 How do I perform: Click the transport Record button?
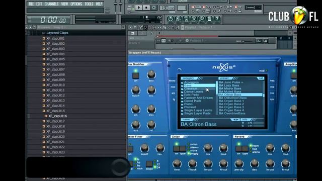[153, 8]
